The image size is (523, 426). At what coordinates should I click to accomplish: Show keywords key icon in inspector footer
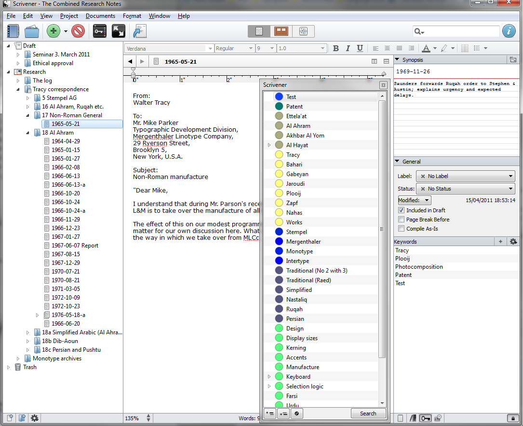point(425,418)
